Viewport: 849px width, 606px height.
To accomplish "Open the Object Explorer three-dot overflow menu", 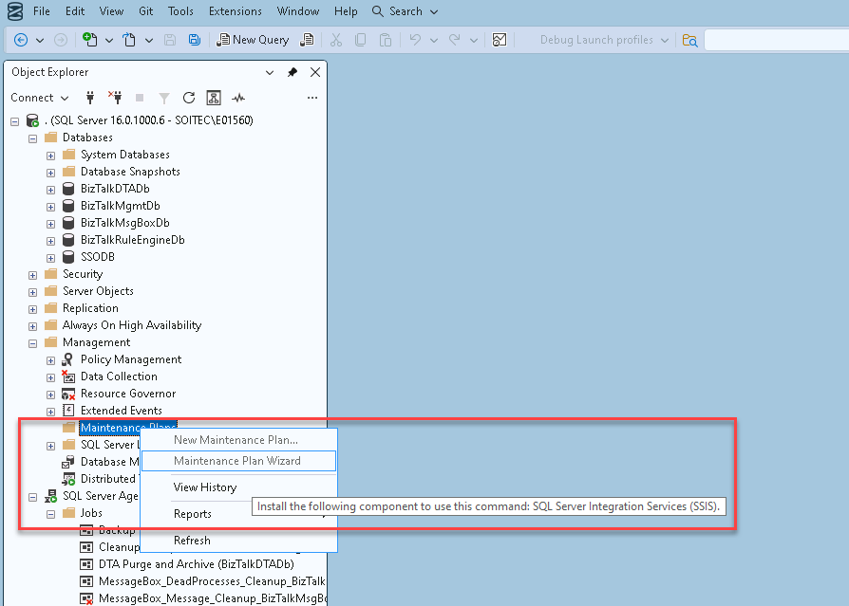I will (311, 98).
